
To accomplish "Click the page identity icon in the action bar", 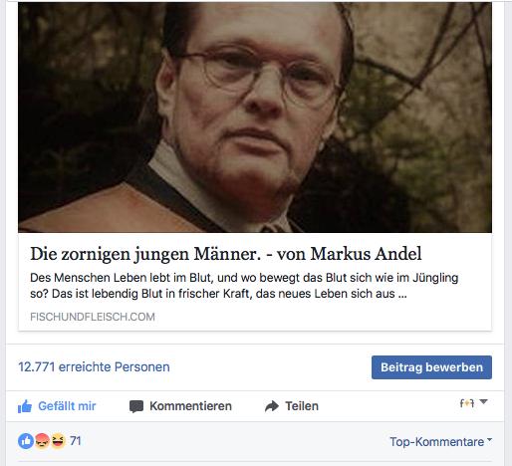I will tap(467, 403).
